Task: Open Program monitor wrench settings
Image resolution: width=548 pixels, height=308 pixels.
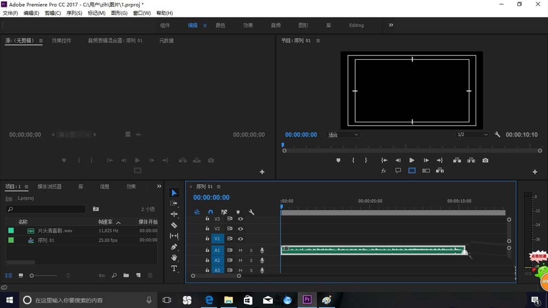Action: [498, 135]
